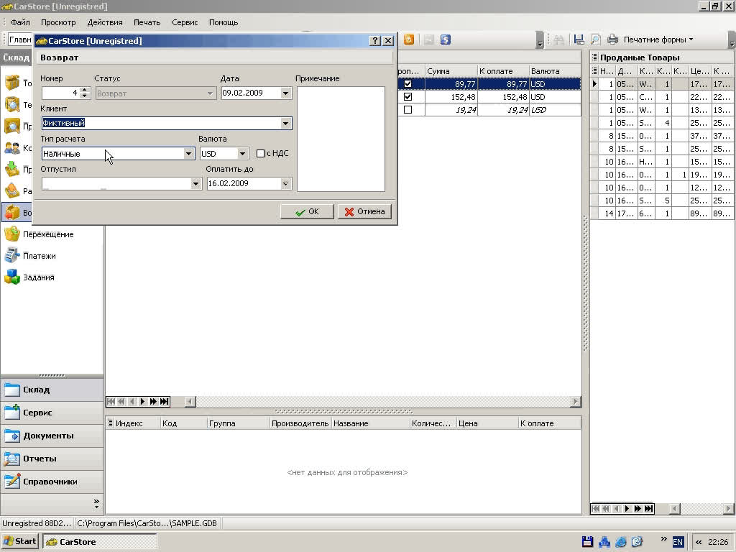
Task: Click main grid horizontal scrollbar right arrow
Action: pyautogui.click(x=576, y=401)
